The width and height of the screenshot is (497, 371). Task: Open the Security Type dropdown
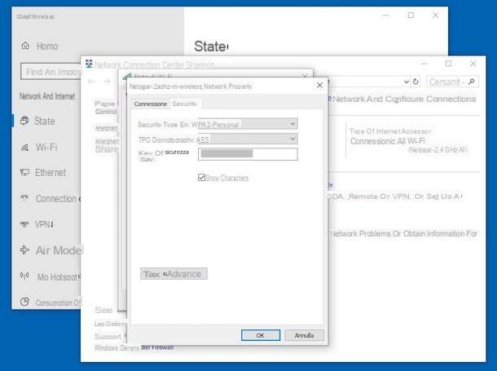coord(248,124)
